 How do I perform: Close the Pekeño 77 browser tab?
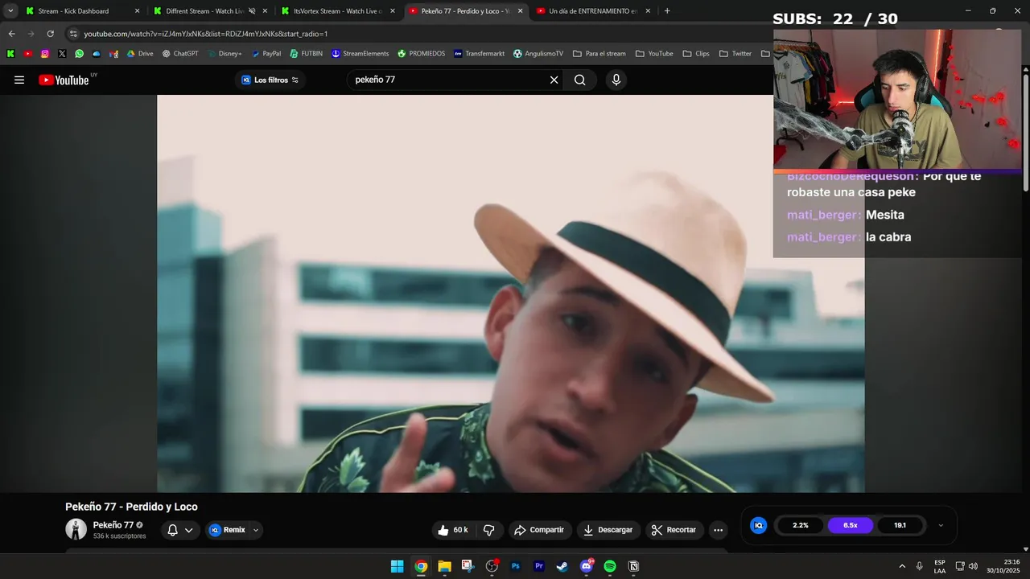click(520, 11)
